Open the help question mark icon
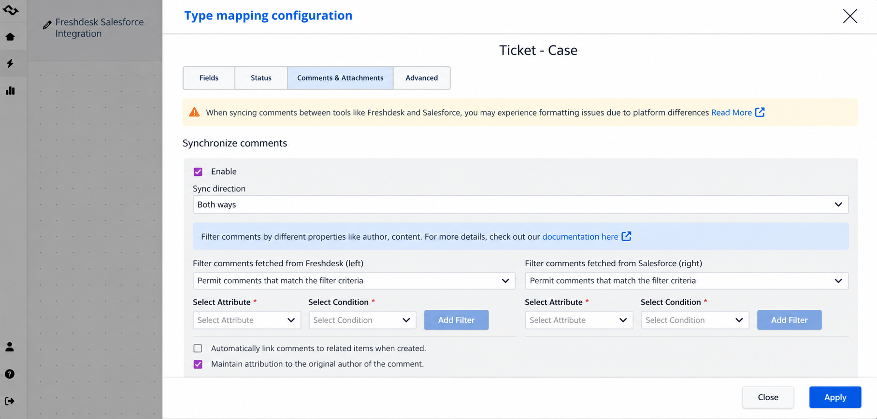This screenshot has width=877, height=419. pos(10,374)
